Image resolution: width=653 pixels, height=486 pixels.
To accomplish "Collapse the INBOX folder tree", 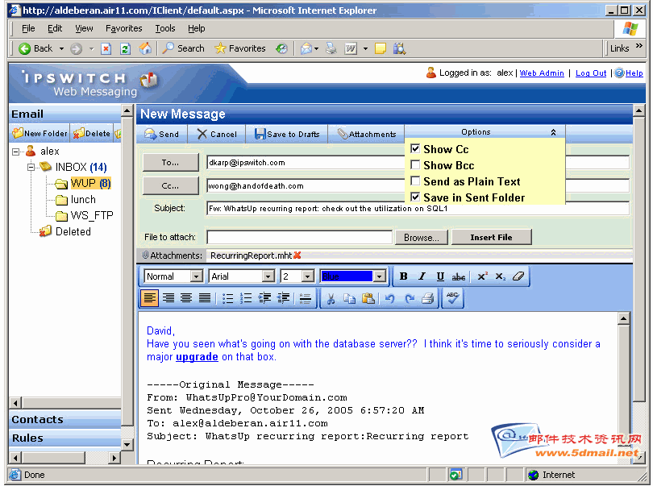I will click(31, 167).
